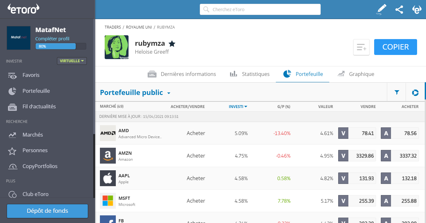Image resolution: width=426 pixels, height=223 pixels.
Task: Click the search magnifier icon
Action: click(206, 10)
